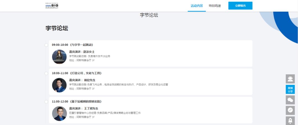Screen dimensions: 298x125
Task: Open speaker photo of 王丁虓先生
Action: click(x=59, y=113)
